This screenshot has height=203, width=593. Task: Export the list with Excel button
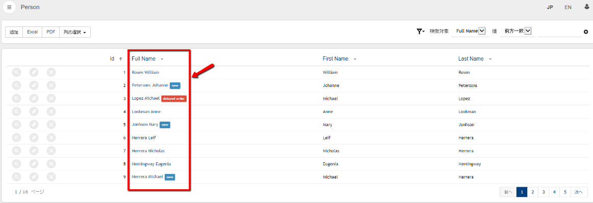tap(33, 32)
